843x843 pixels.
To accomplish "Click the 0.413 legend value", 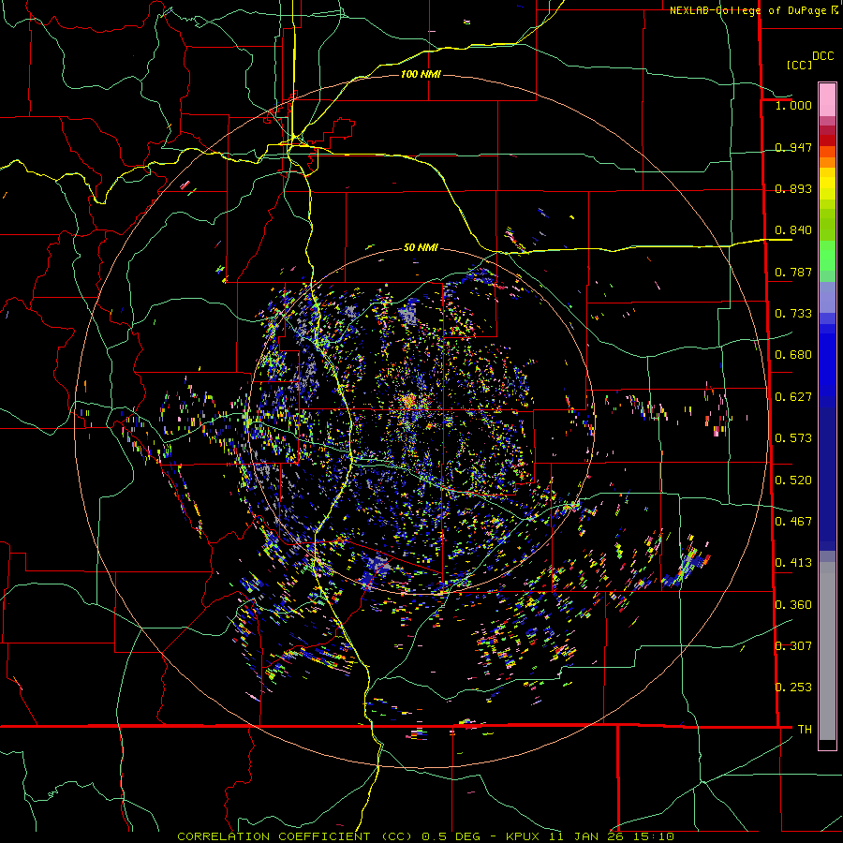I will point(793,563).
